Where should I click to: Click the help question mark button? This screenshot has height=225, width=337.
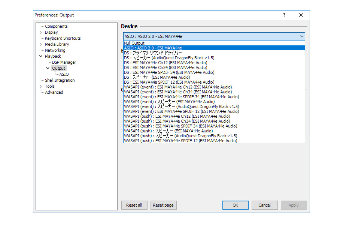(x=284, y=15)
